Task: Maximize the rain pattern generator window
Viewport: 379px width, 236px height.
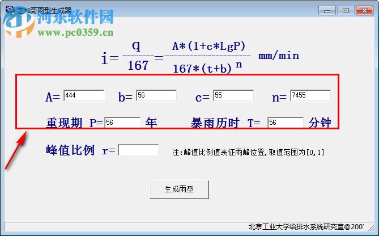Action: click(346, 11)
